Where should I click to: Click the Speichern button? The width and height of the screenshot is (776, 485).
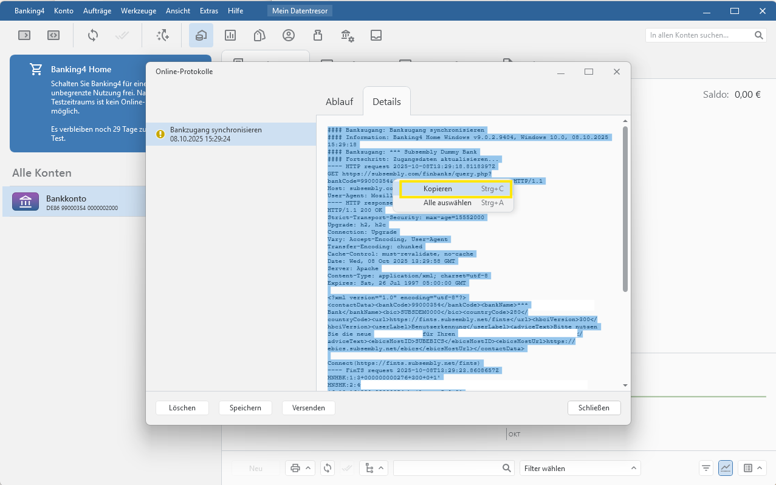point(246,408)
